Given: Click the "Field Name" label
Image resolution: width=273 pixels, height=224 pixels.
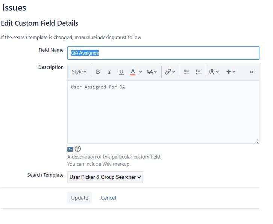Looking at the screenshot, I should pyautogui.click(x=51, y=50).
